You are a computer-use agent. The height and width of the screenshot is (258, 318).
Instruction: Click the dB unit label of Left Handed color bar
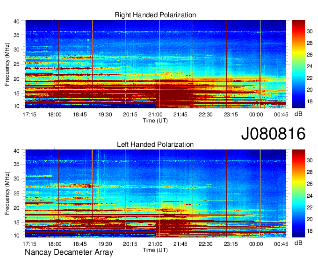(x=298, y=243)
